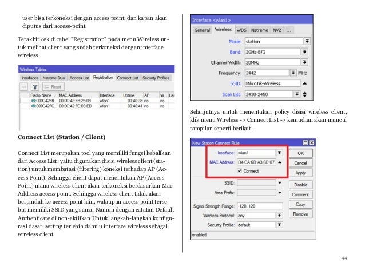The width and height of the screenshot is (365, 267).
Task: Click the uptime value 00:40:41
Action: [135, 106]
